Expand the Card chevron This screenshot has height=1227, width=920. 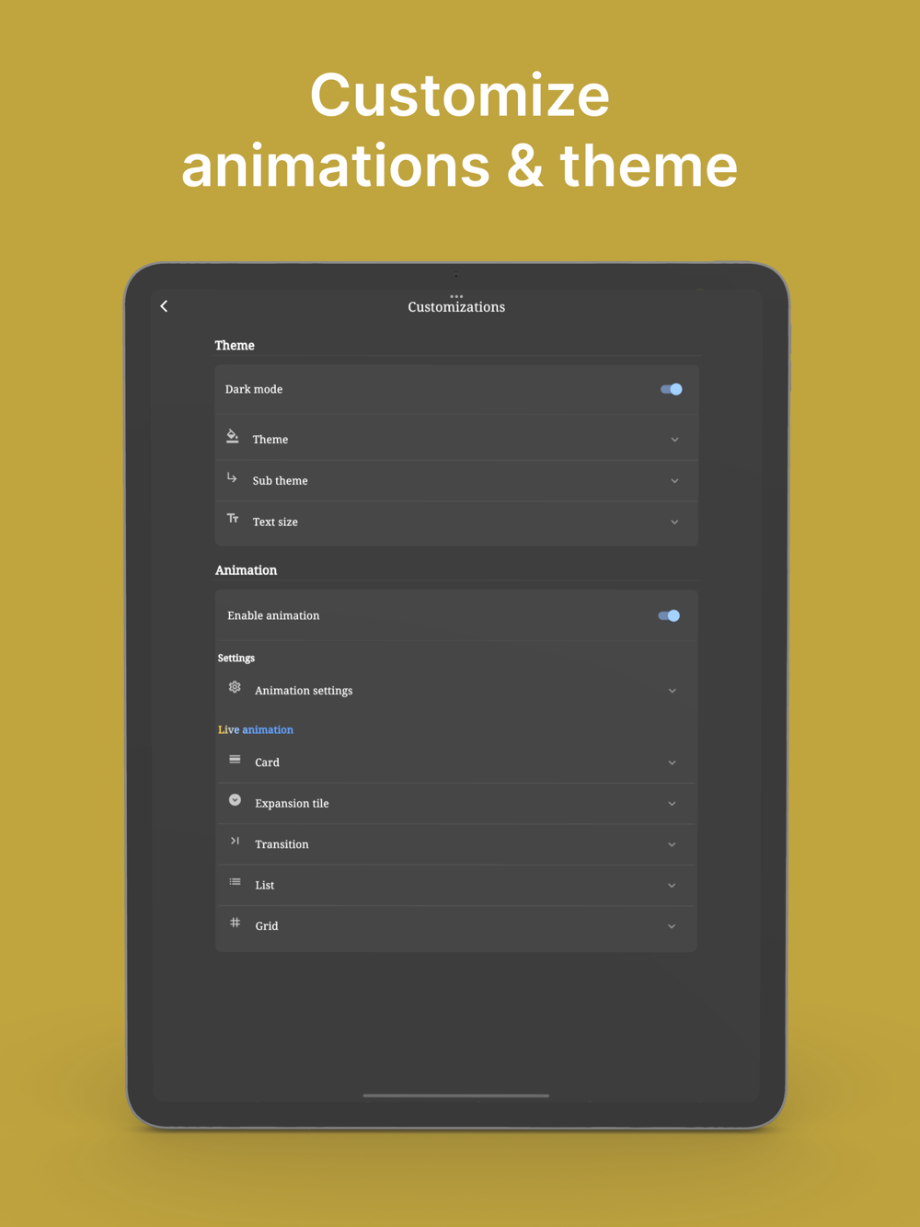point(673,763)
